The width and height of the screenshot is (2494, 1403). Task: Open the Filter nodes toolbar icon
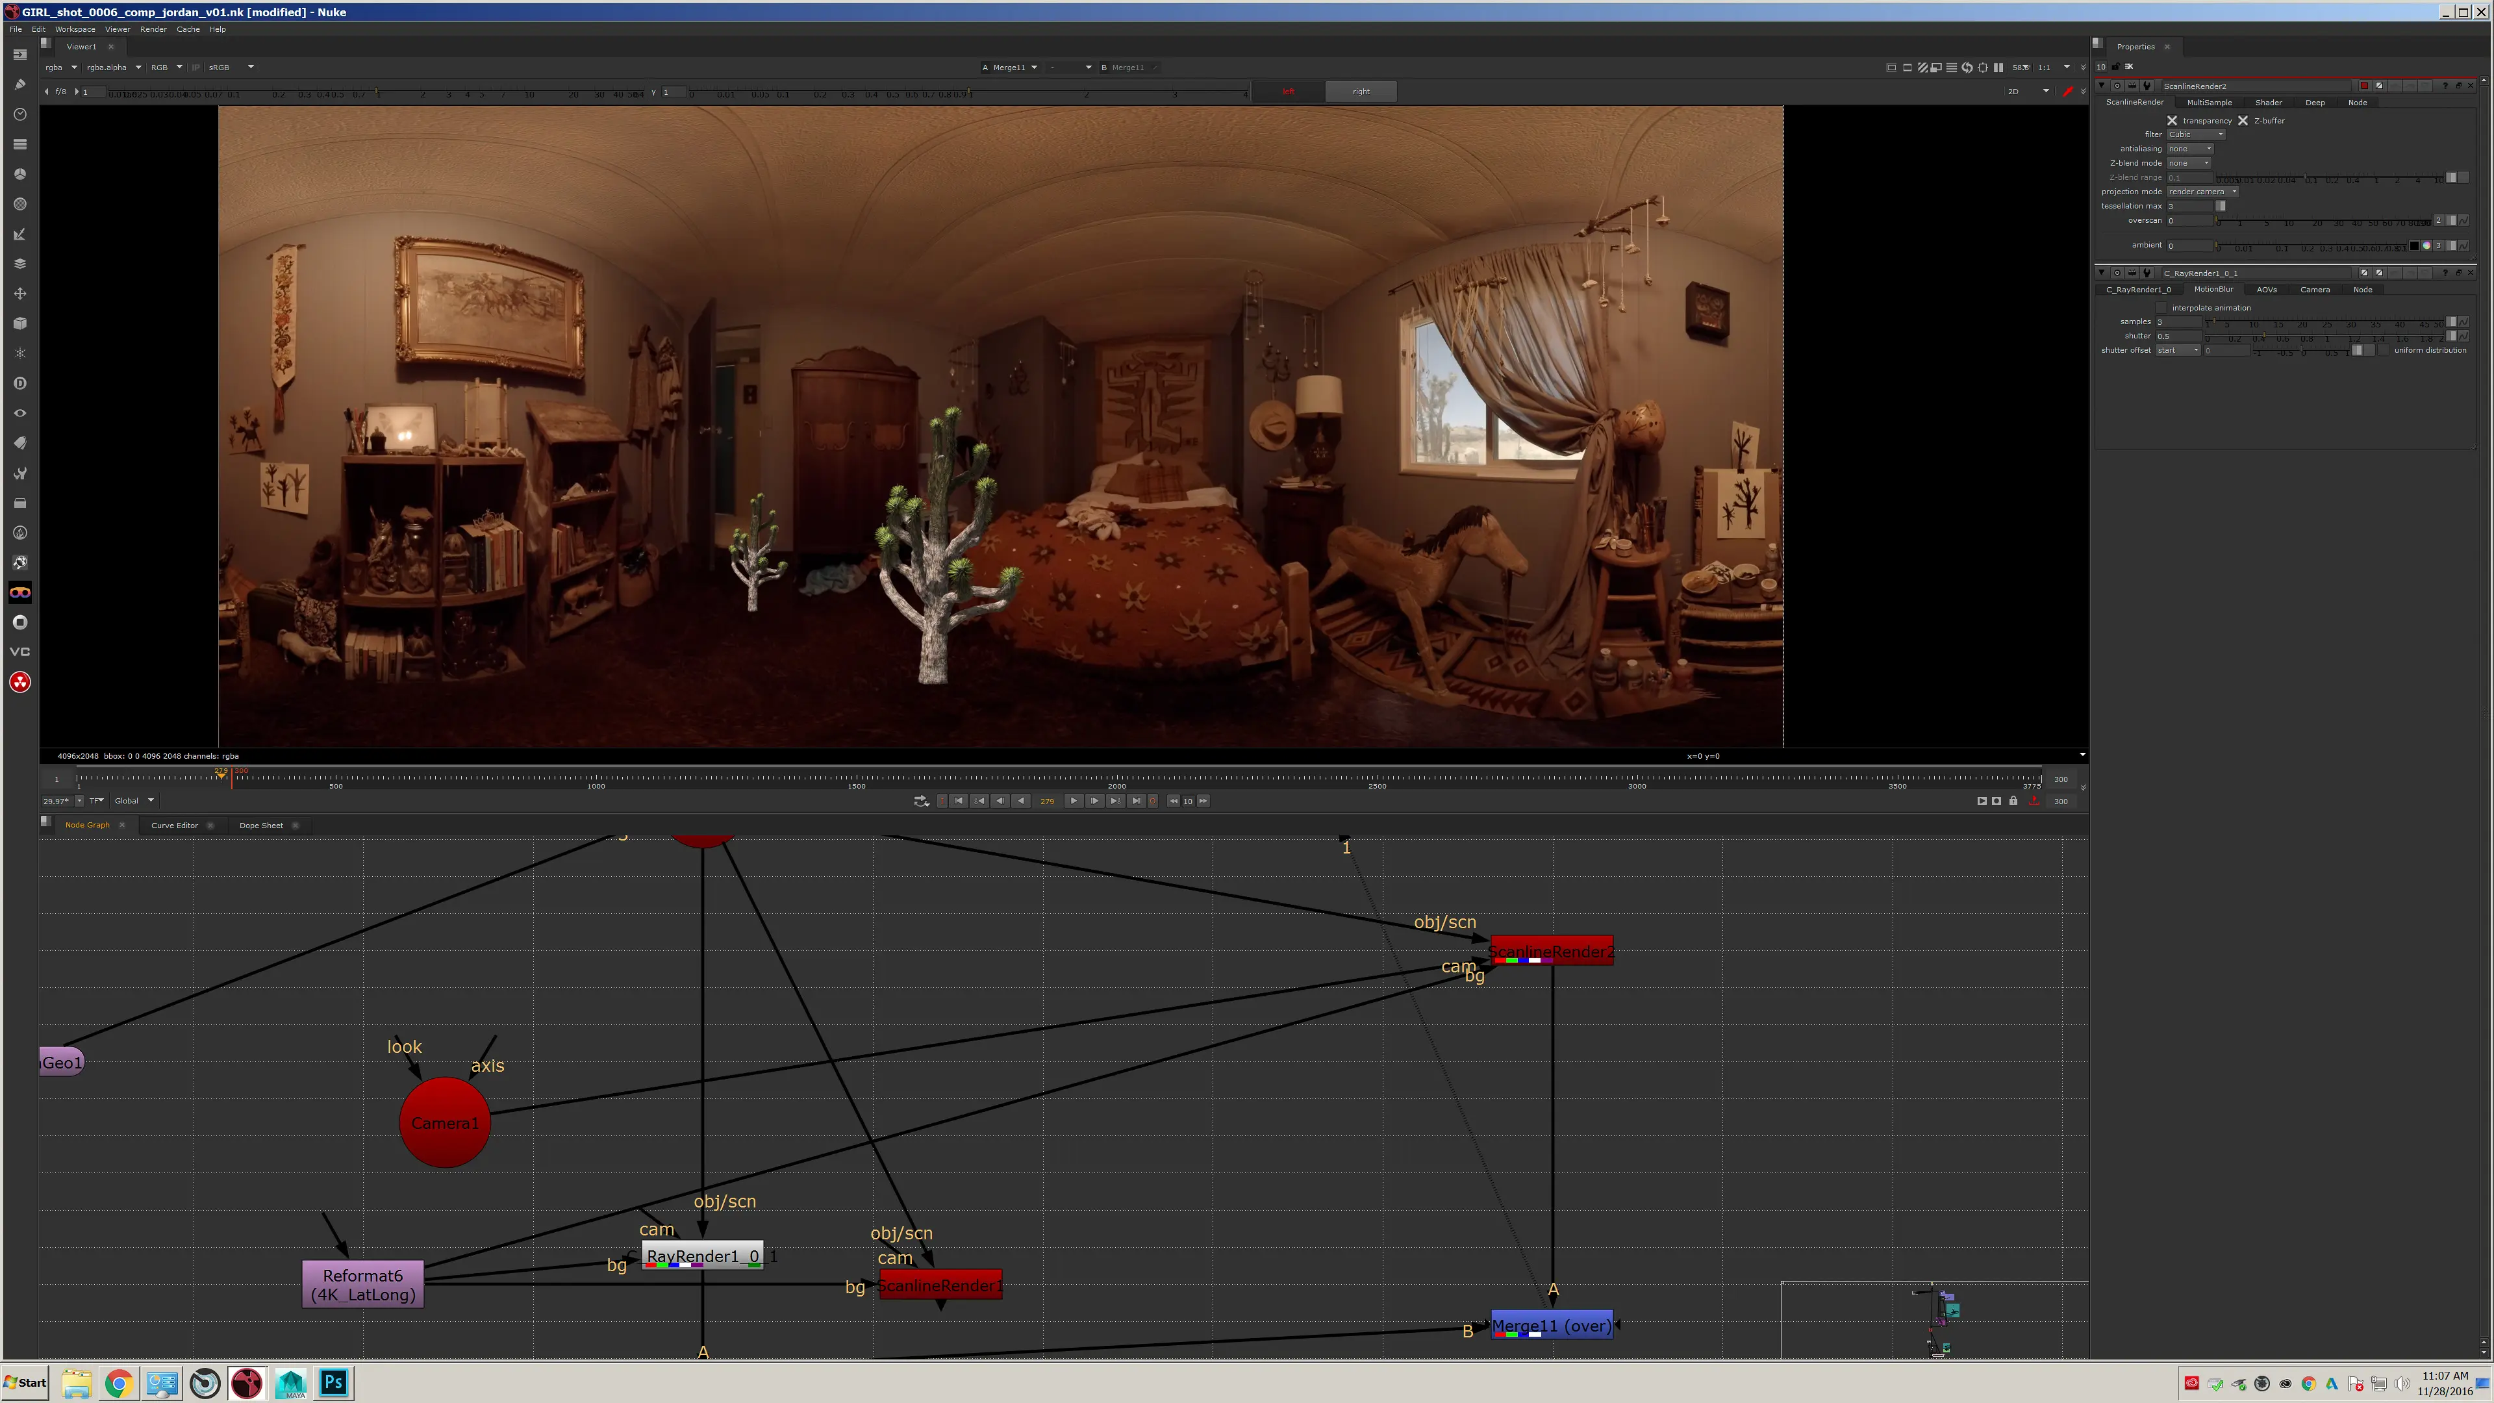(19, 205)
